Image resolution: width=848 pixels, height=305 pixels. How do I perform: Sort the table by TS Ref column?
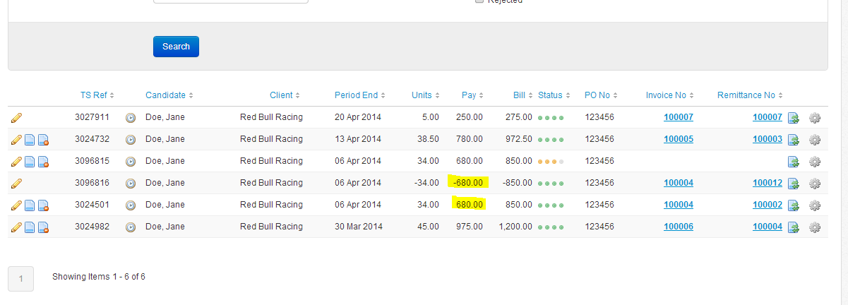click(x=97, y=95)
